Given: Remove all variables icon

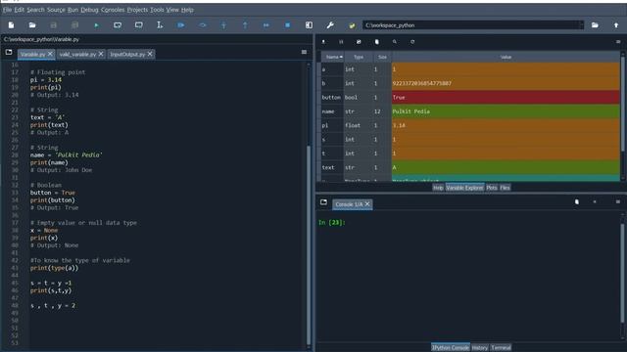Looking at the screenshot, I should point(376,41).
